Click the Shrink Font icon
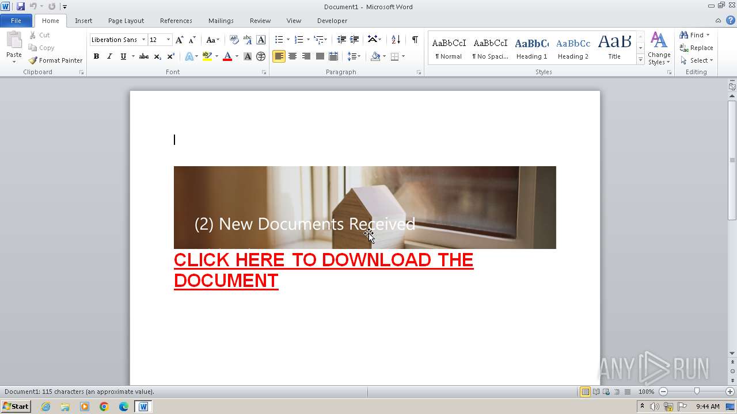The height and width of the screenshot is (414, 737). click(x=192, y=40)
